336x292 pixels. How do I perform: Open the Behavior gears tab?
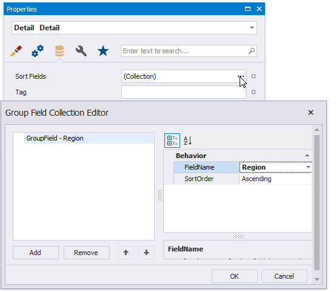pyautogui.click(x=38, y=51)
